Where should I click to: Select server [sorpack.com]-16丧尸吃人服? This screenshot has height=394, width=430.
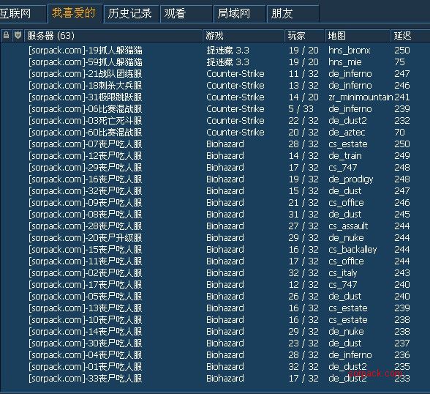(86, 179)
